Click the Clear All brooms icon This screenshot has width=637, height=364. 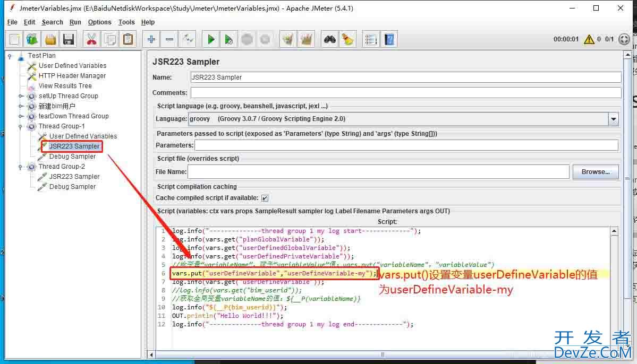tap(307, 39)
